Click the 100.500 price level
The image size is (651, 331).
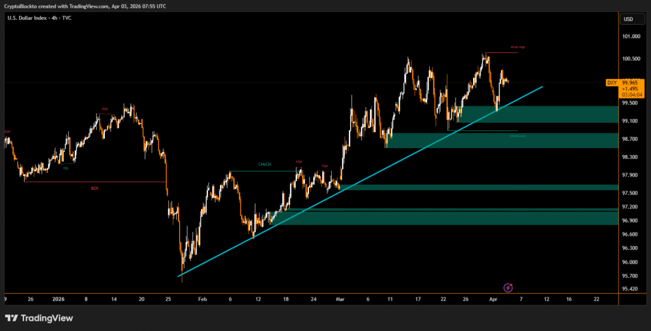(631, 58)
